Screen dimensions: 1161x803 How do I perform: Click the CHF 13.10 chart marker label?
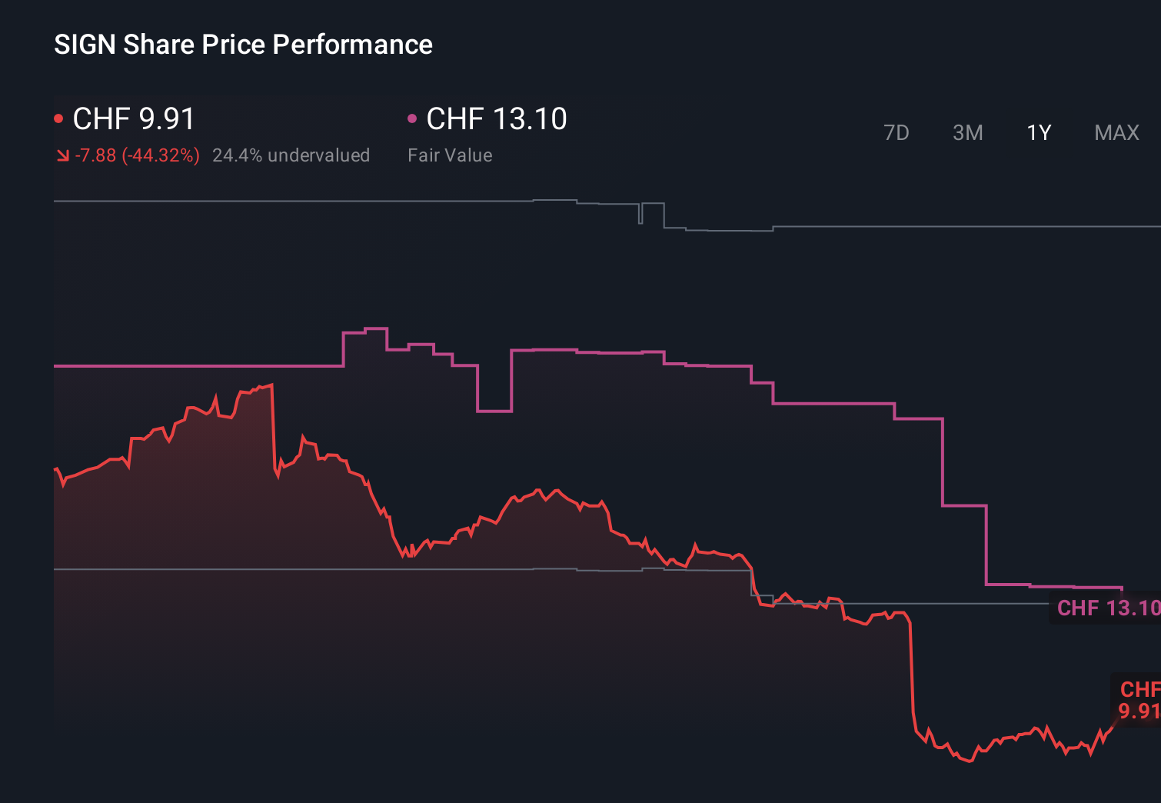coord(1107,608)
